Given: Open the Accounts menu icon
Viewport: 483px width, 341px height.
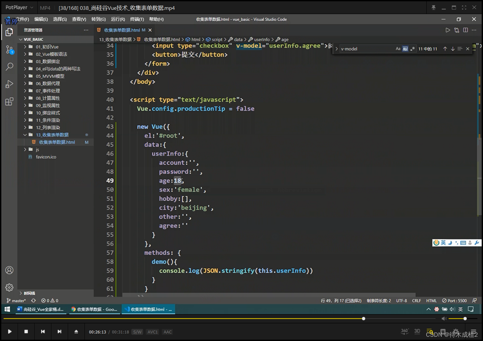Looking at the screenshot, I should tap(9, 270).
